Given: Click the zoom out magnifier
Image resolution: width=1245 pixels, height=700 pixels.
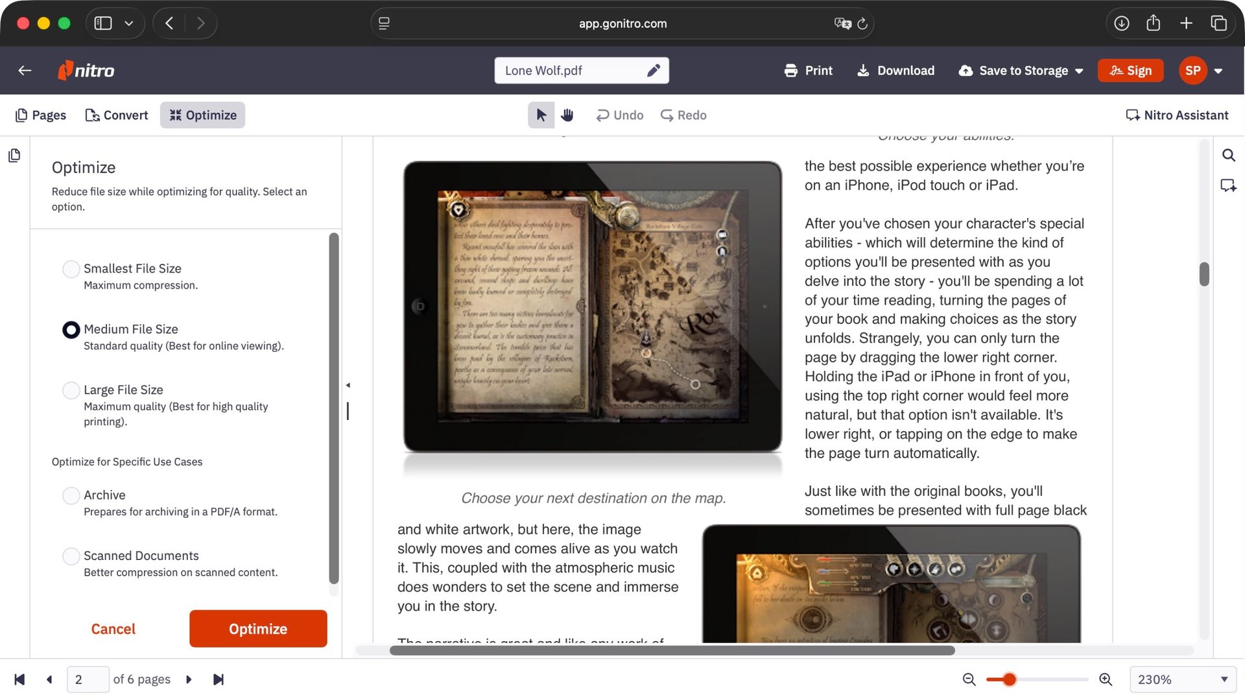Looking at the screenshot, I should click(x=969, y=679).
